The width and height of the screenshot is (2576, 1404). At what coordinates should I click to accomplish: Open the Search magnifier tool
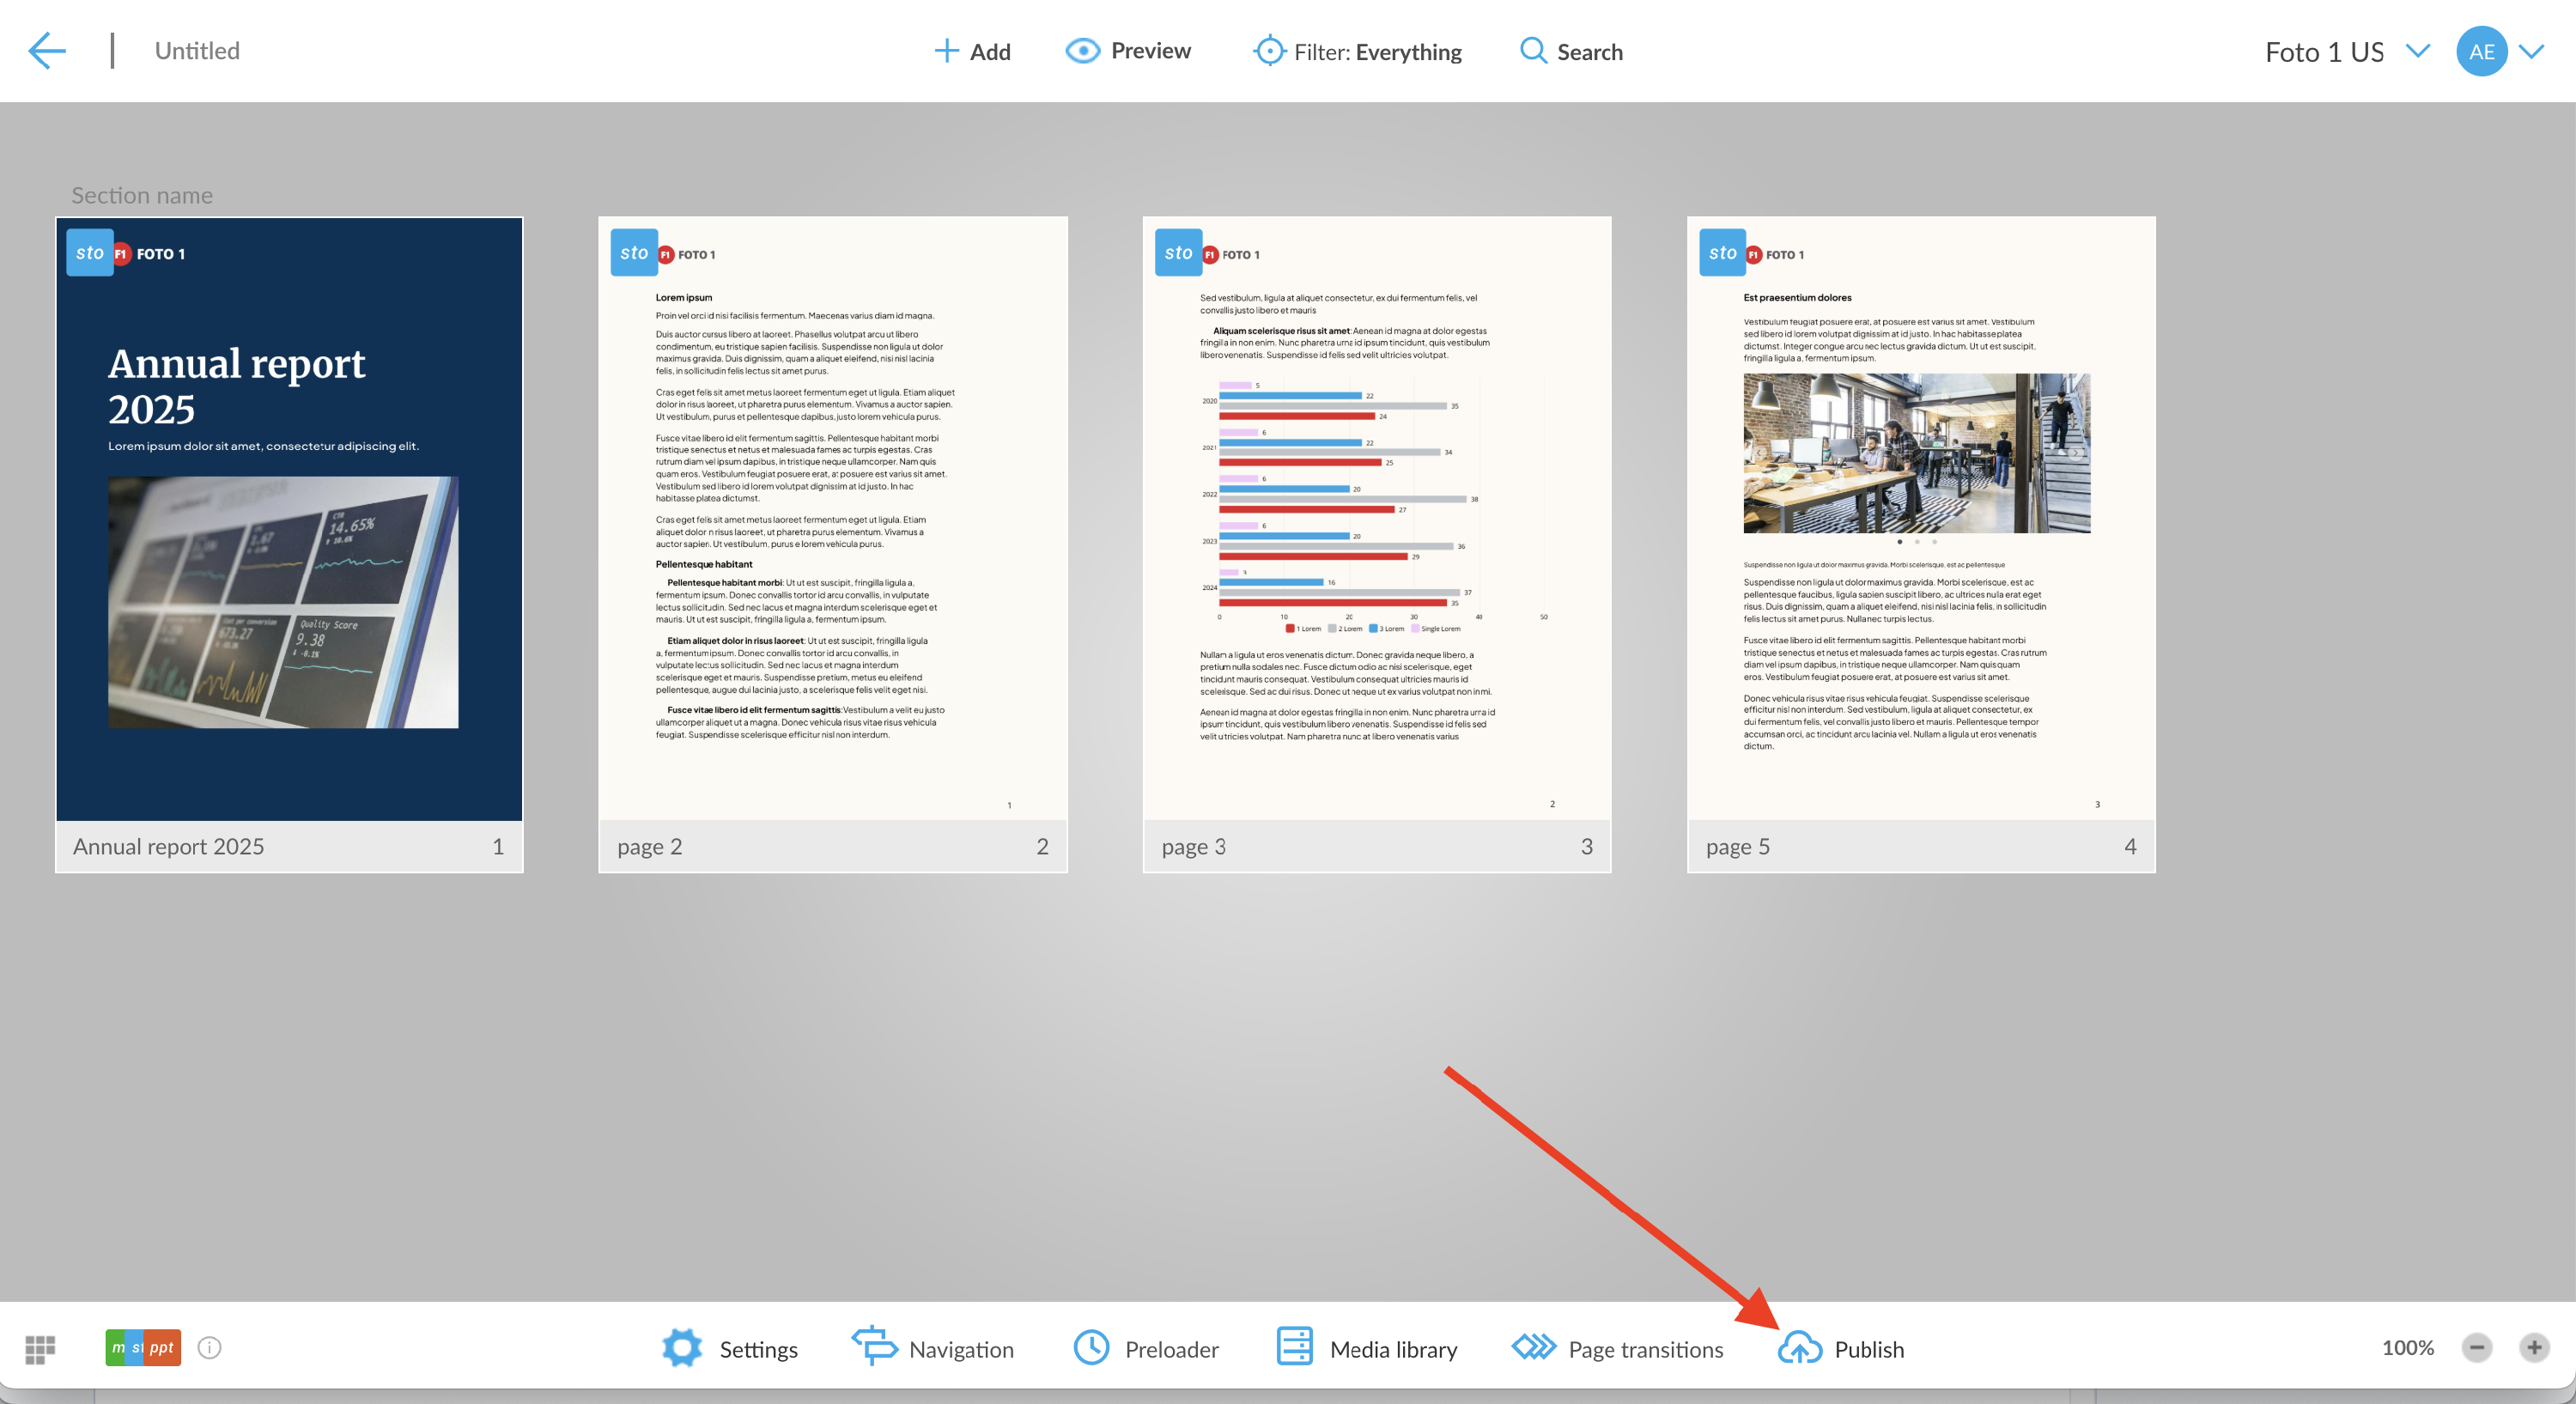(1533, 51)
